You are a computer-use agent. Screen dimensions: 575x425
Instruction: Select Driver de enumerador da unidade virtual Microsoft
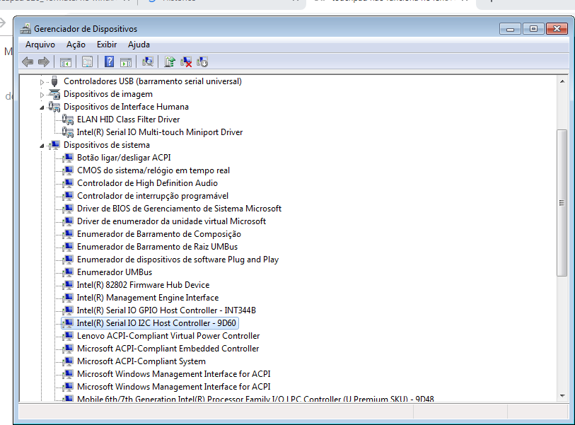click(171, 221)
